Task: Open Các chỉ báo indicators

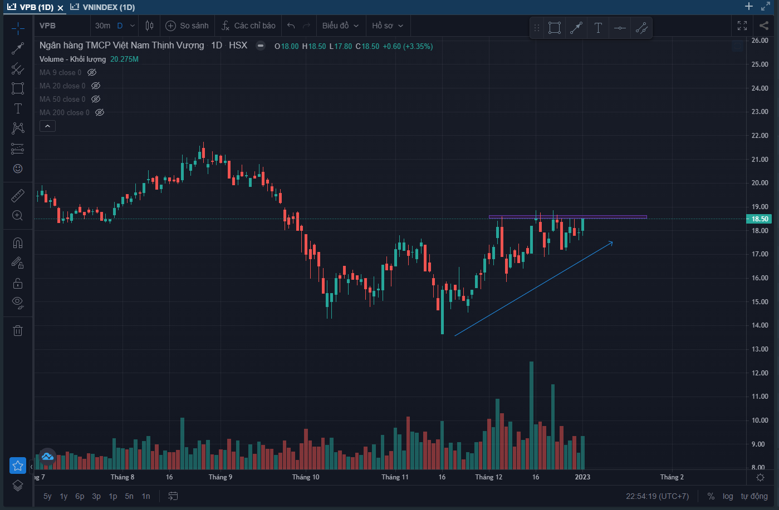Action: pyautogui.click(x=248, y=26)
